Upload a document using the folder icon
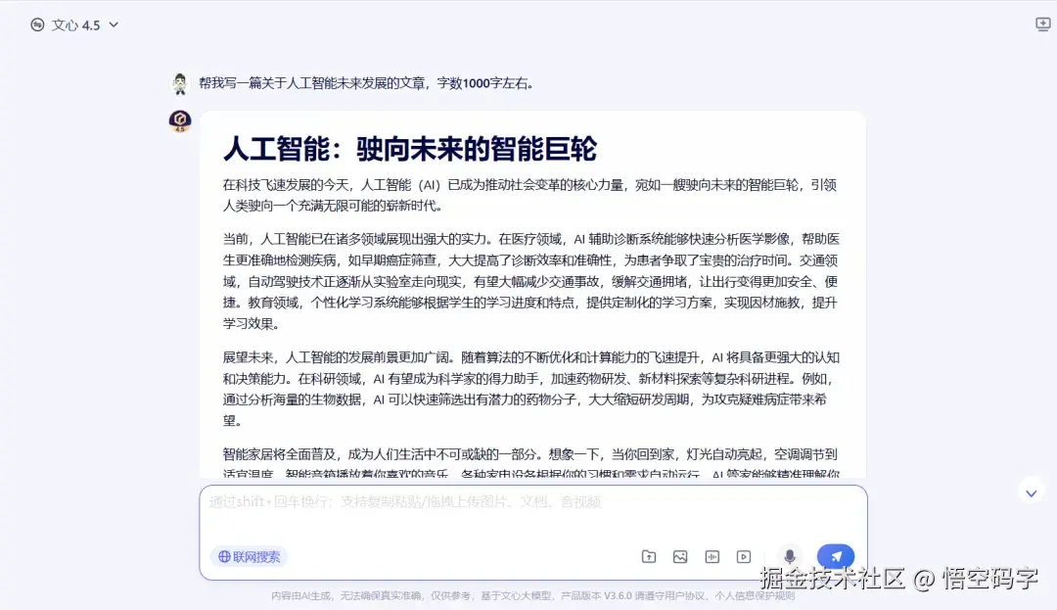Image resolution: width=1057 pixels, height=610 pixels. click(648, 556)
